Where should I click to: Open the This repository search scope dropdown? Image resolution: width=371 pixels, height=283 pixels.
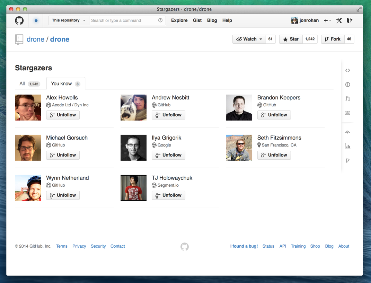tap(69, 20)
